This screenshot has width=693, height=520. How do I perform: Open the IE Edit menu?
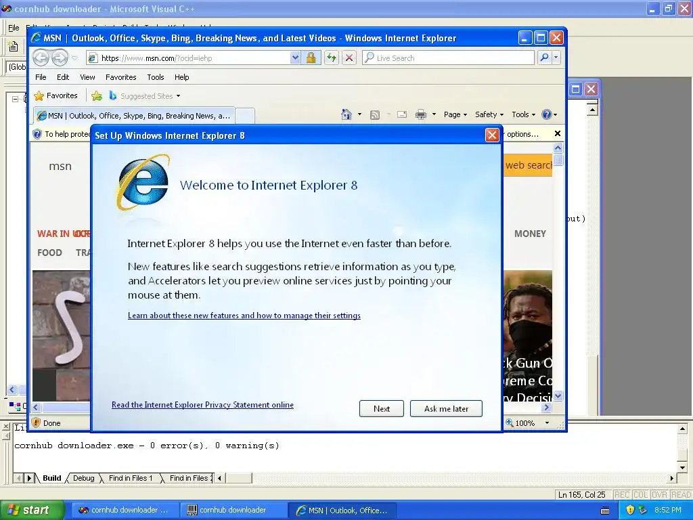[63, 77]
